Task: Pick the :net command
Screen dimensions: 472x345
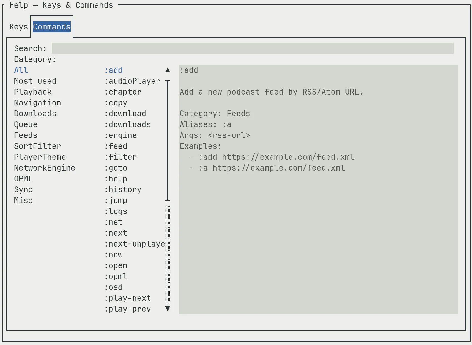Action: click(x=113, y=222)
